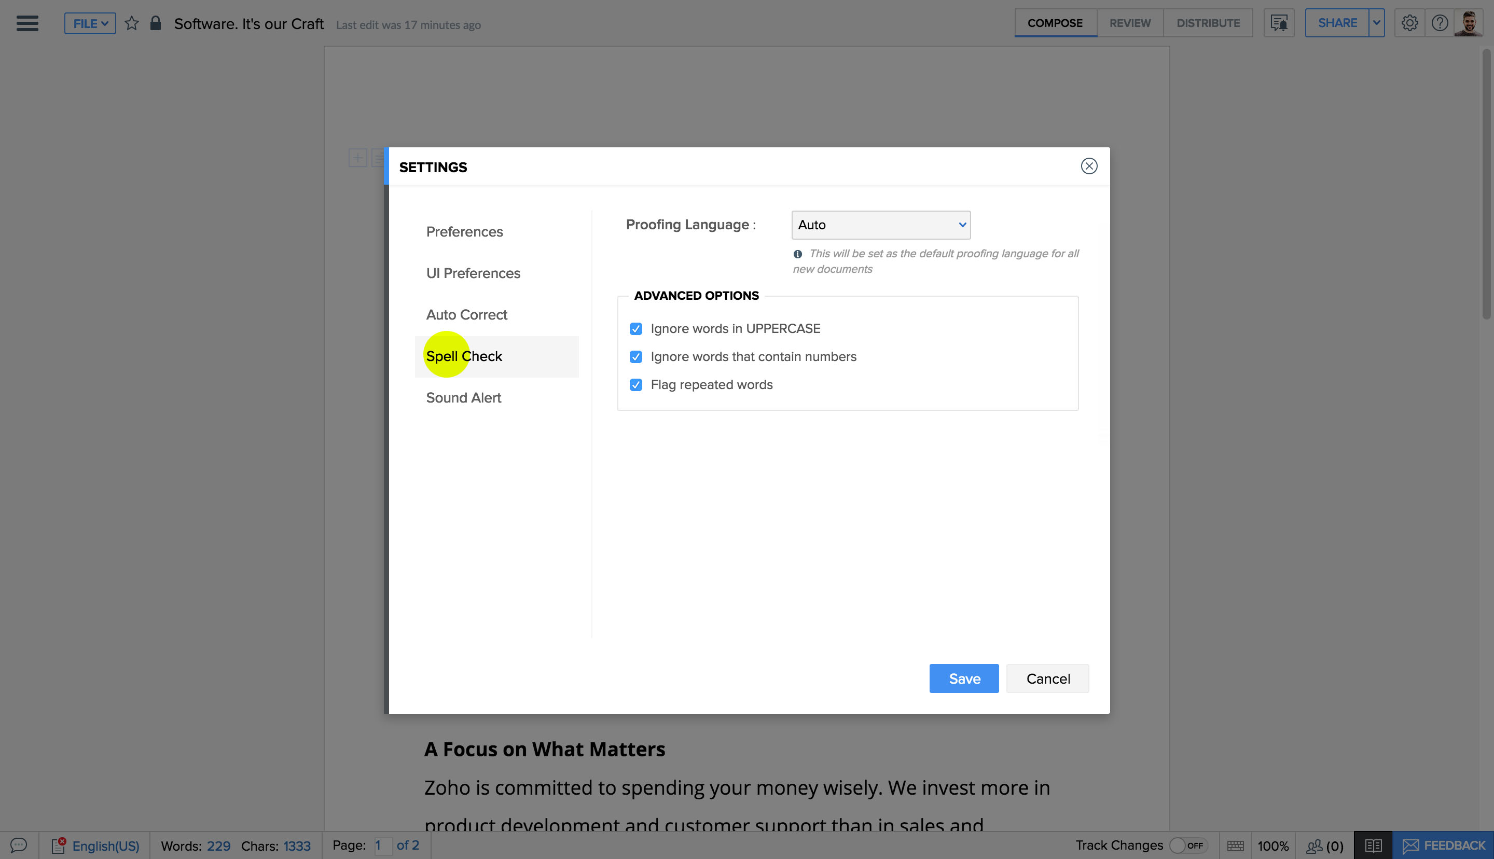The image size is (1494, 859).
Task: Switch to the REVIEW tab
Action: [x=1129, y=23]
